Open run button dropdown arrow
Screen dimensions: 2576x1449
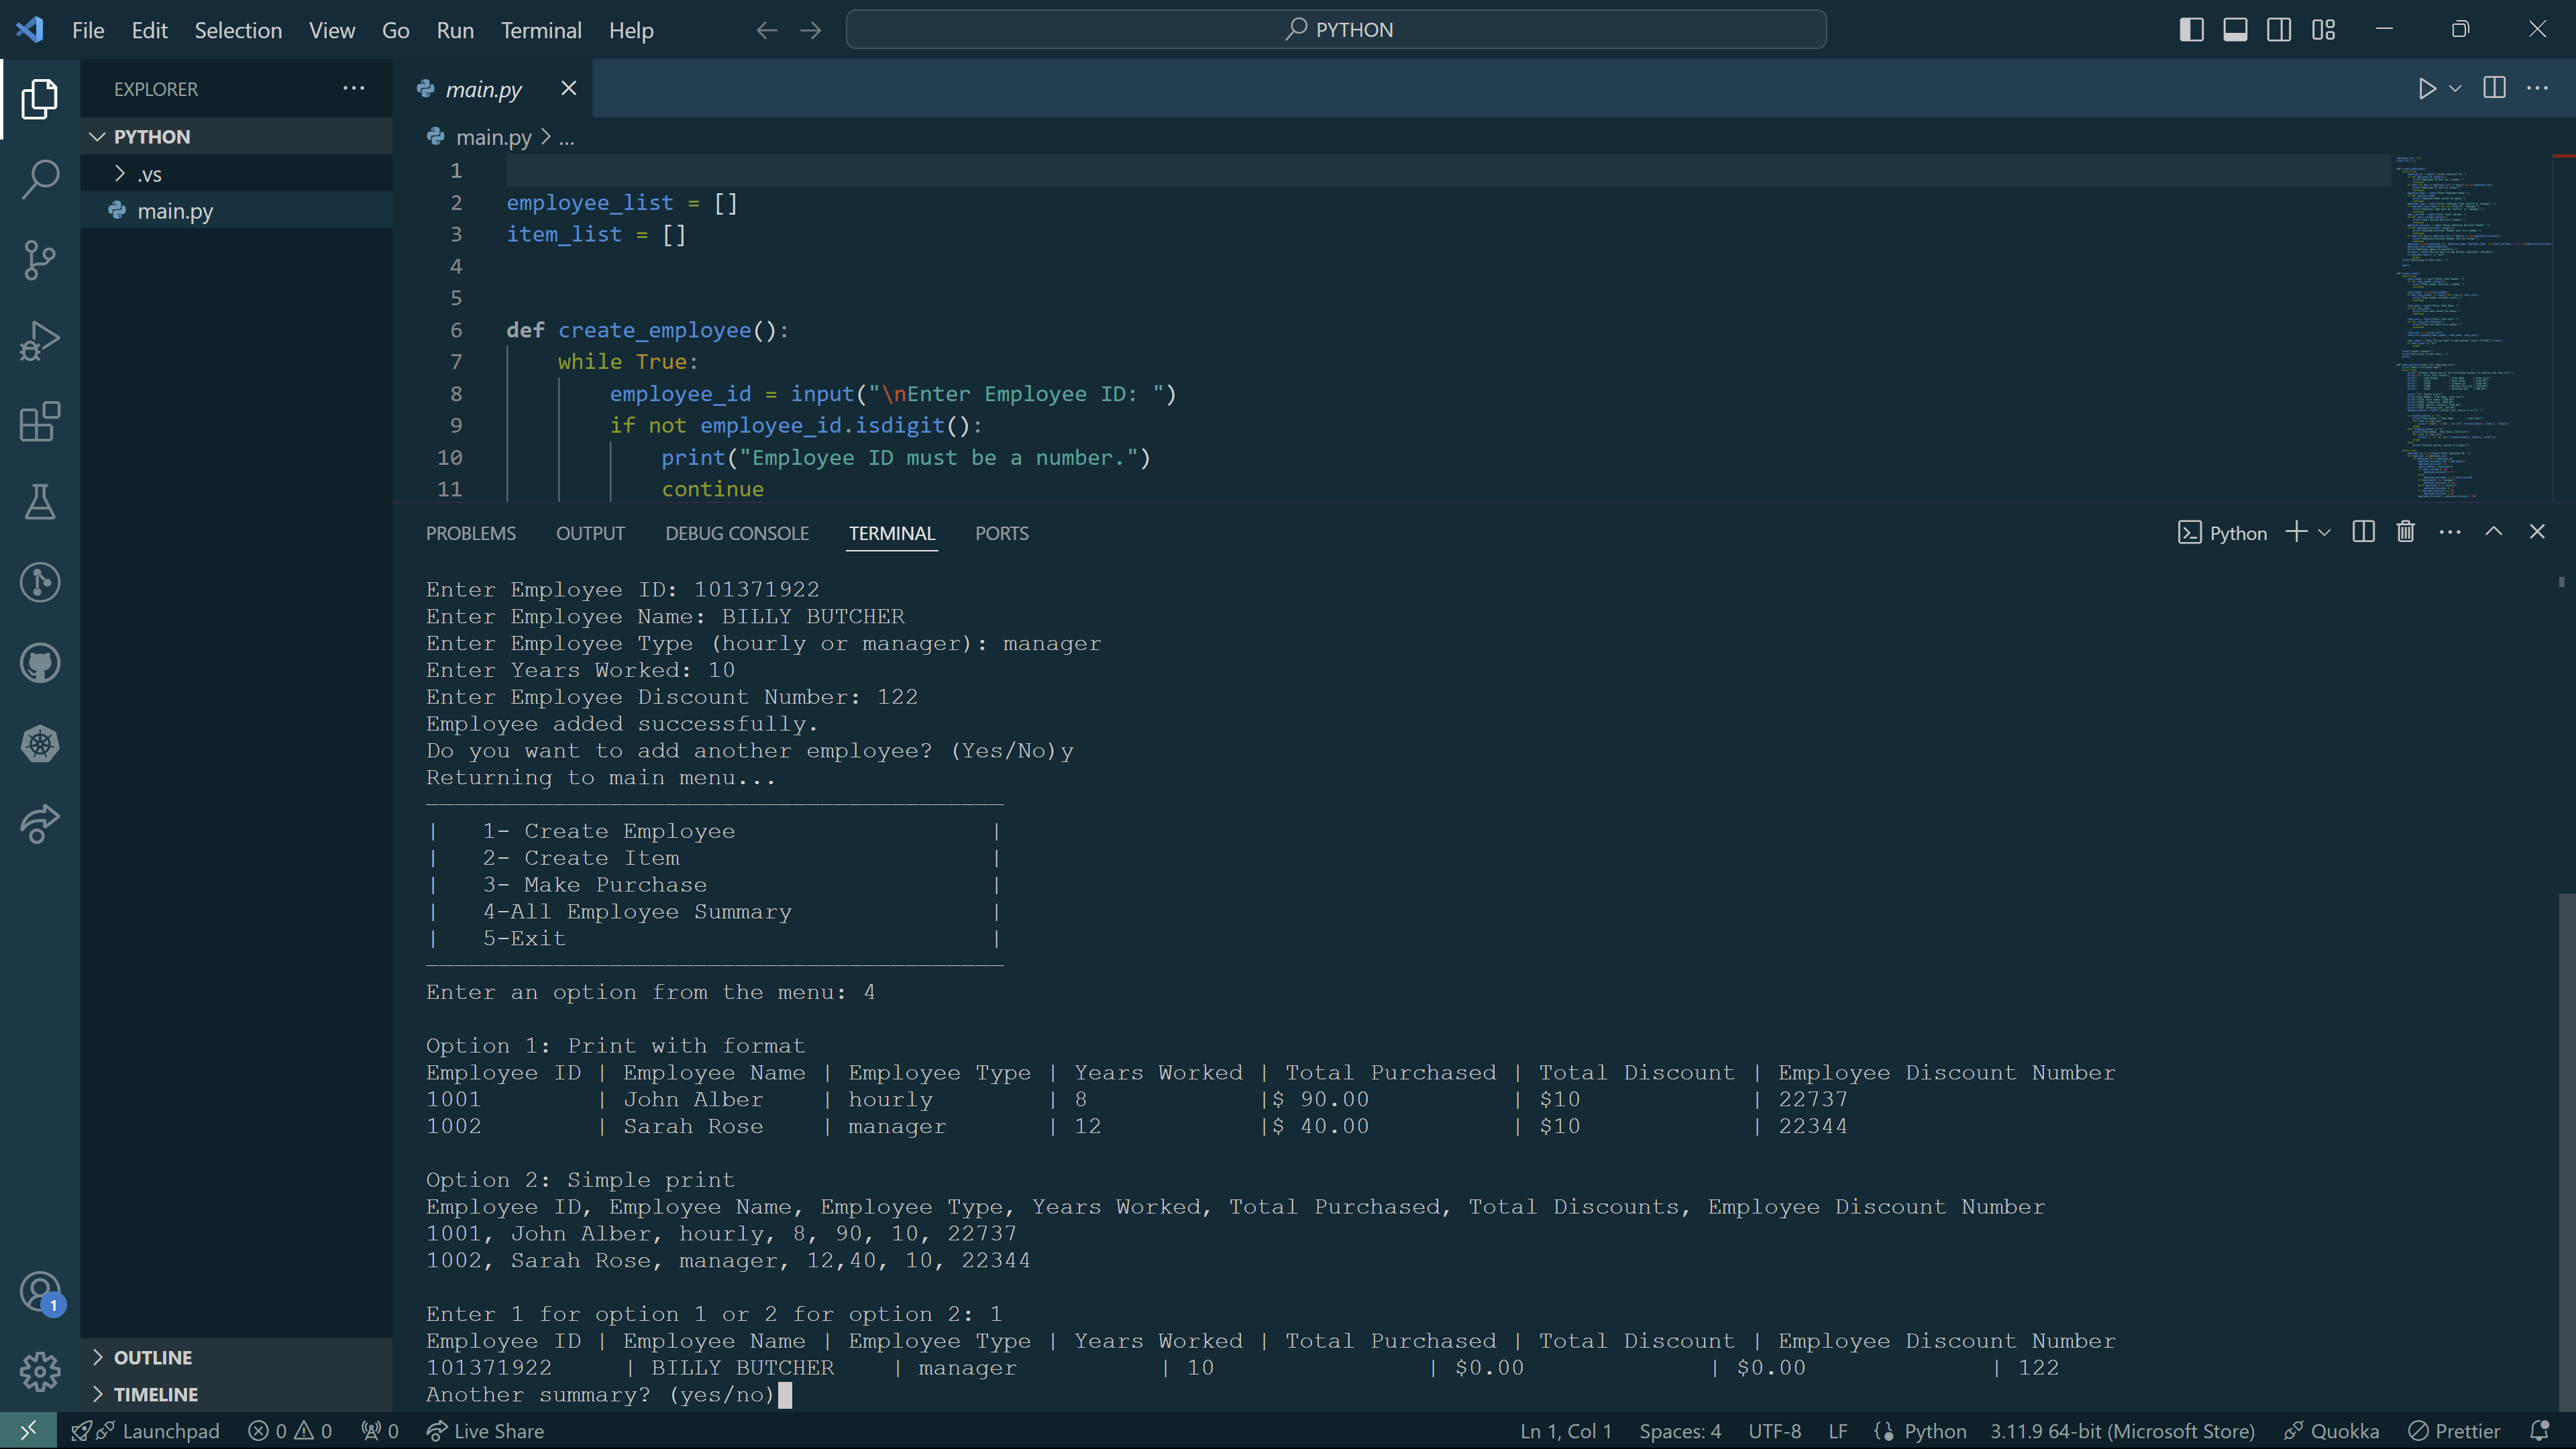pos(2455,89)
